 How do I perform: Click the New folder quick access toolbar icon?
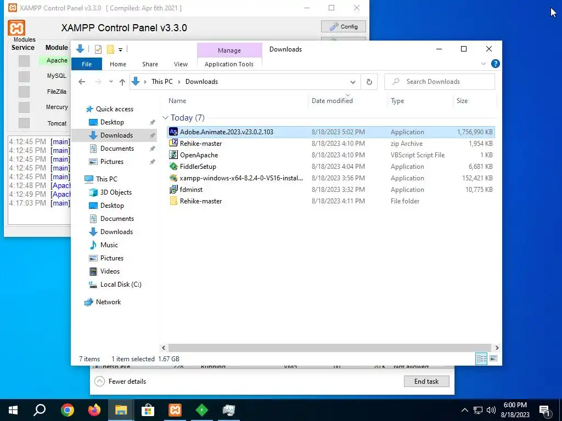coord(110,49)
